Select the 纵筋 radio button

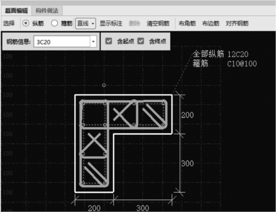pos(26,23)
